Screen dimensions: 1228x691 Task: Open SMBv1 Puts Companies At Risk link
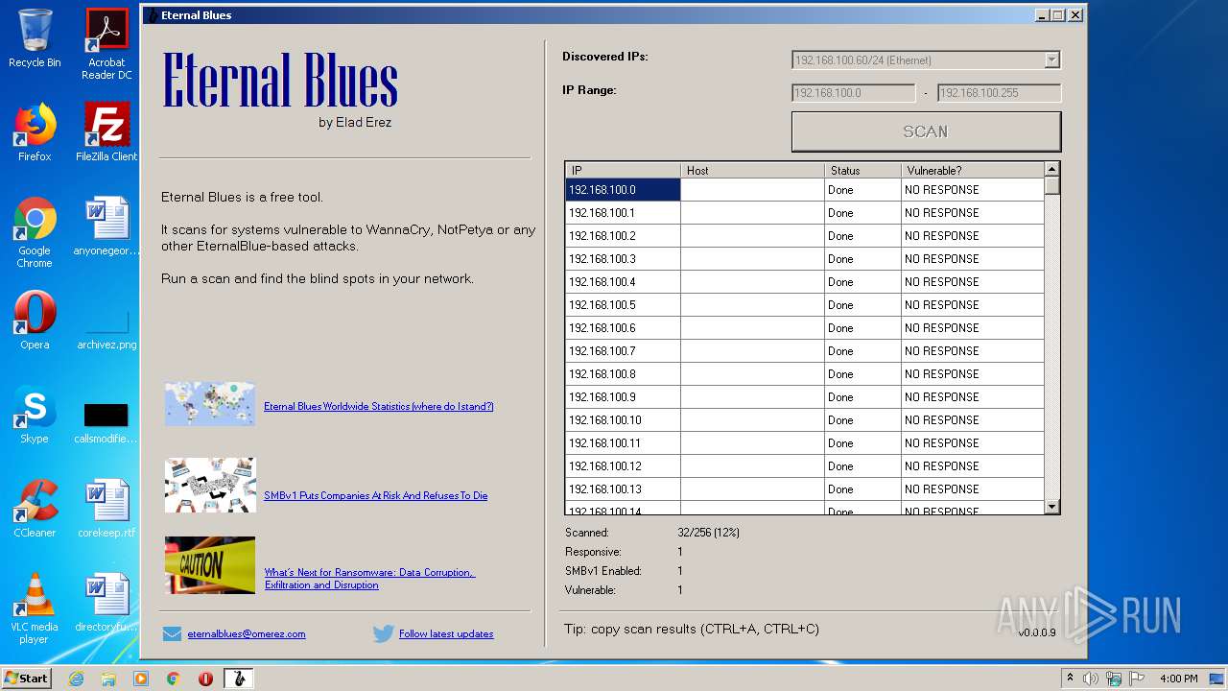click(x=376, y=495)
